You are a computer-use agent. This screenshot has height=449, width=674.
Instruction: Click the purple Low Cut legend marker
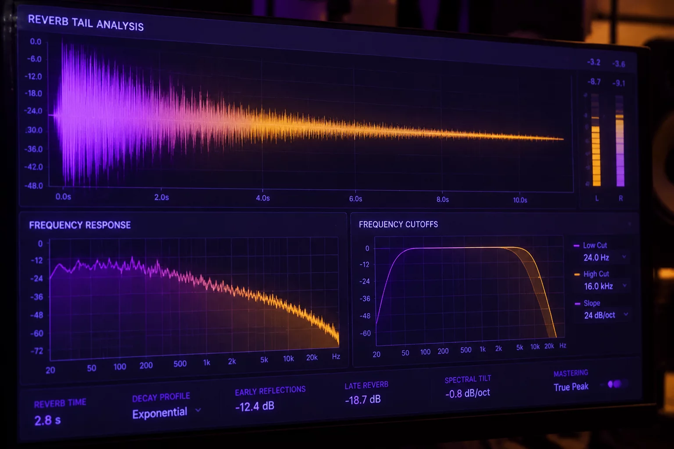click(x=577, y=246)
